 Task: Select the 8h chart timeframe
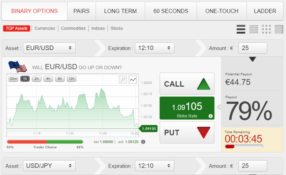60,79
